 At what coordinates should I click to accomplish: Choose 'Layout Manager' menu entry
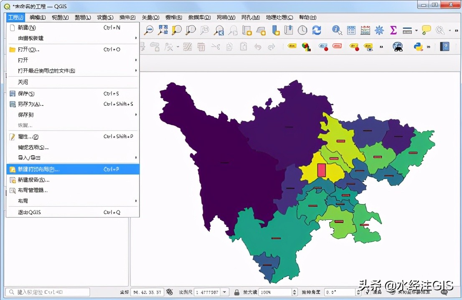[x=73, y=190]
